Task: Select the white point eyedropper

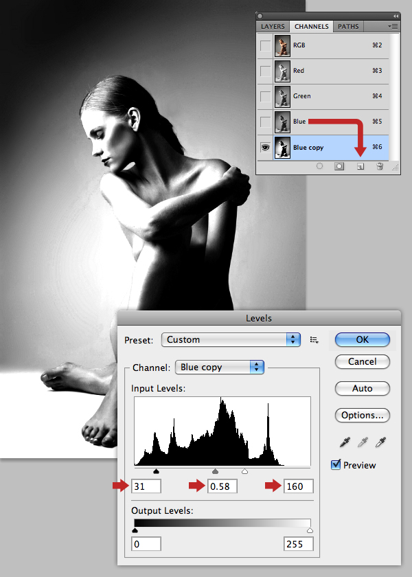Action: click(380, 442)
